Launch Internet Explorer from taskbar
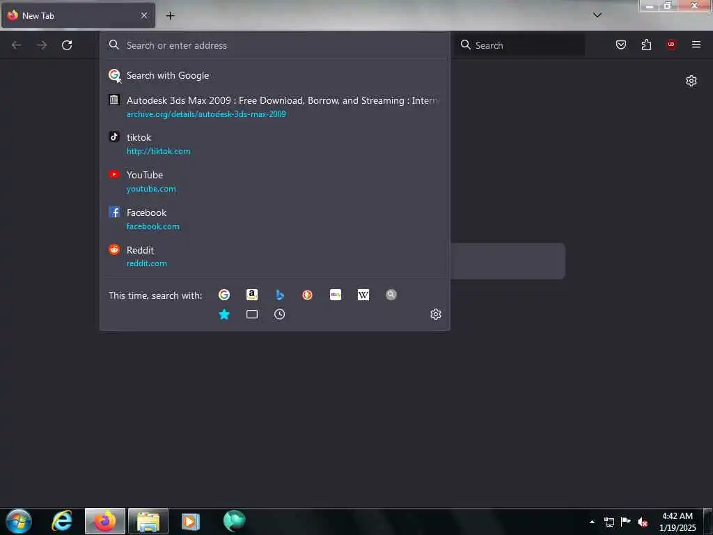This screenshot has width=713, height=535. pos(62,521)
